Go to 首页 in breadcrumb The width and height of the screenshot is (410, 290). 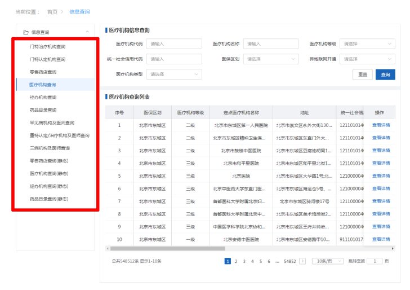(x=52, y=11)
